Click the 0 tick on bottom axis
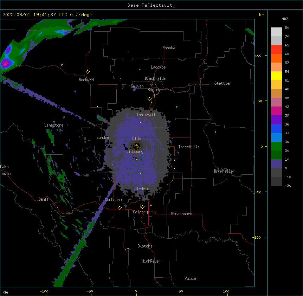This screenshot has width=303, height=296. (136, 291)
